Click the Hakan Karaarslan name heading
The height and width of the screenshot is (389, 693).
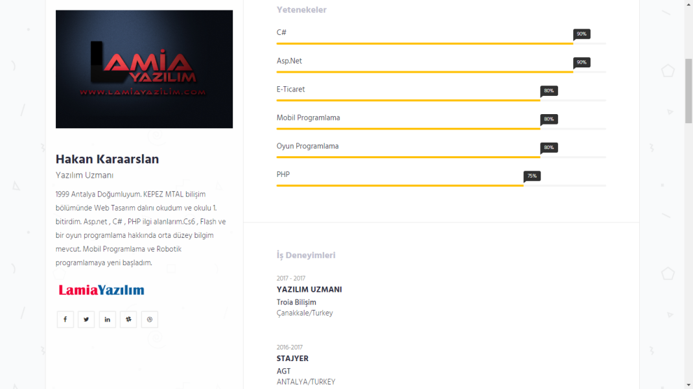click(x=107, y=159)
